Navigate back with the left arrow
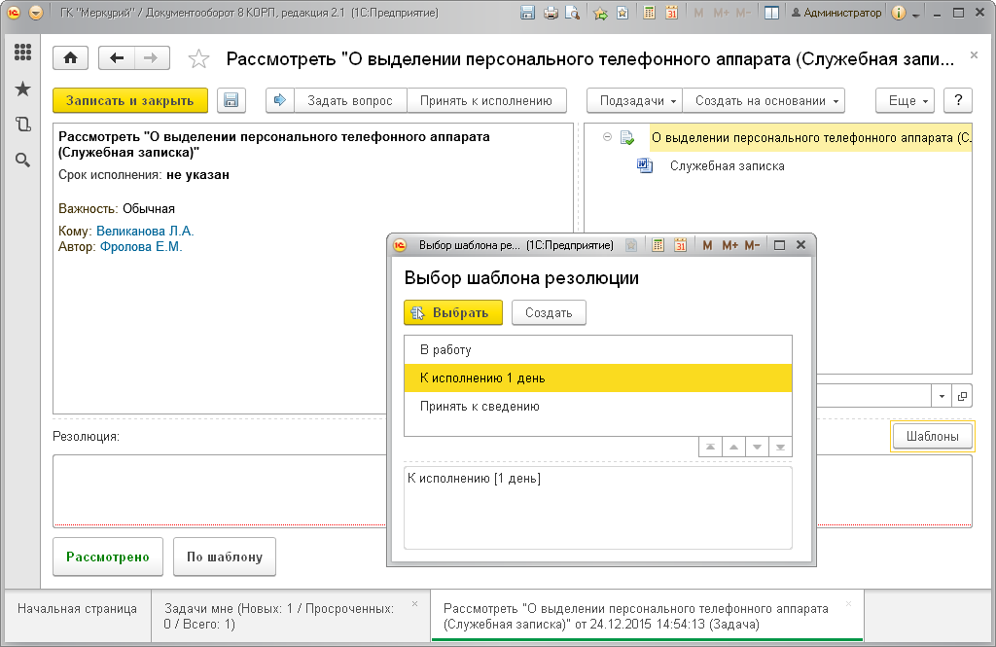This screenshot has width=996, height=647. 117,58
